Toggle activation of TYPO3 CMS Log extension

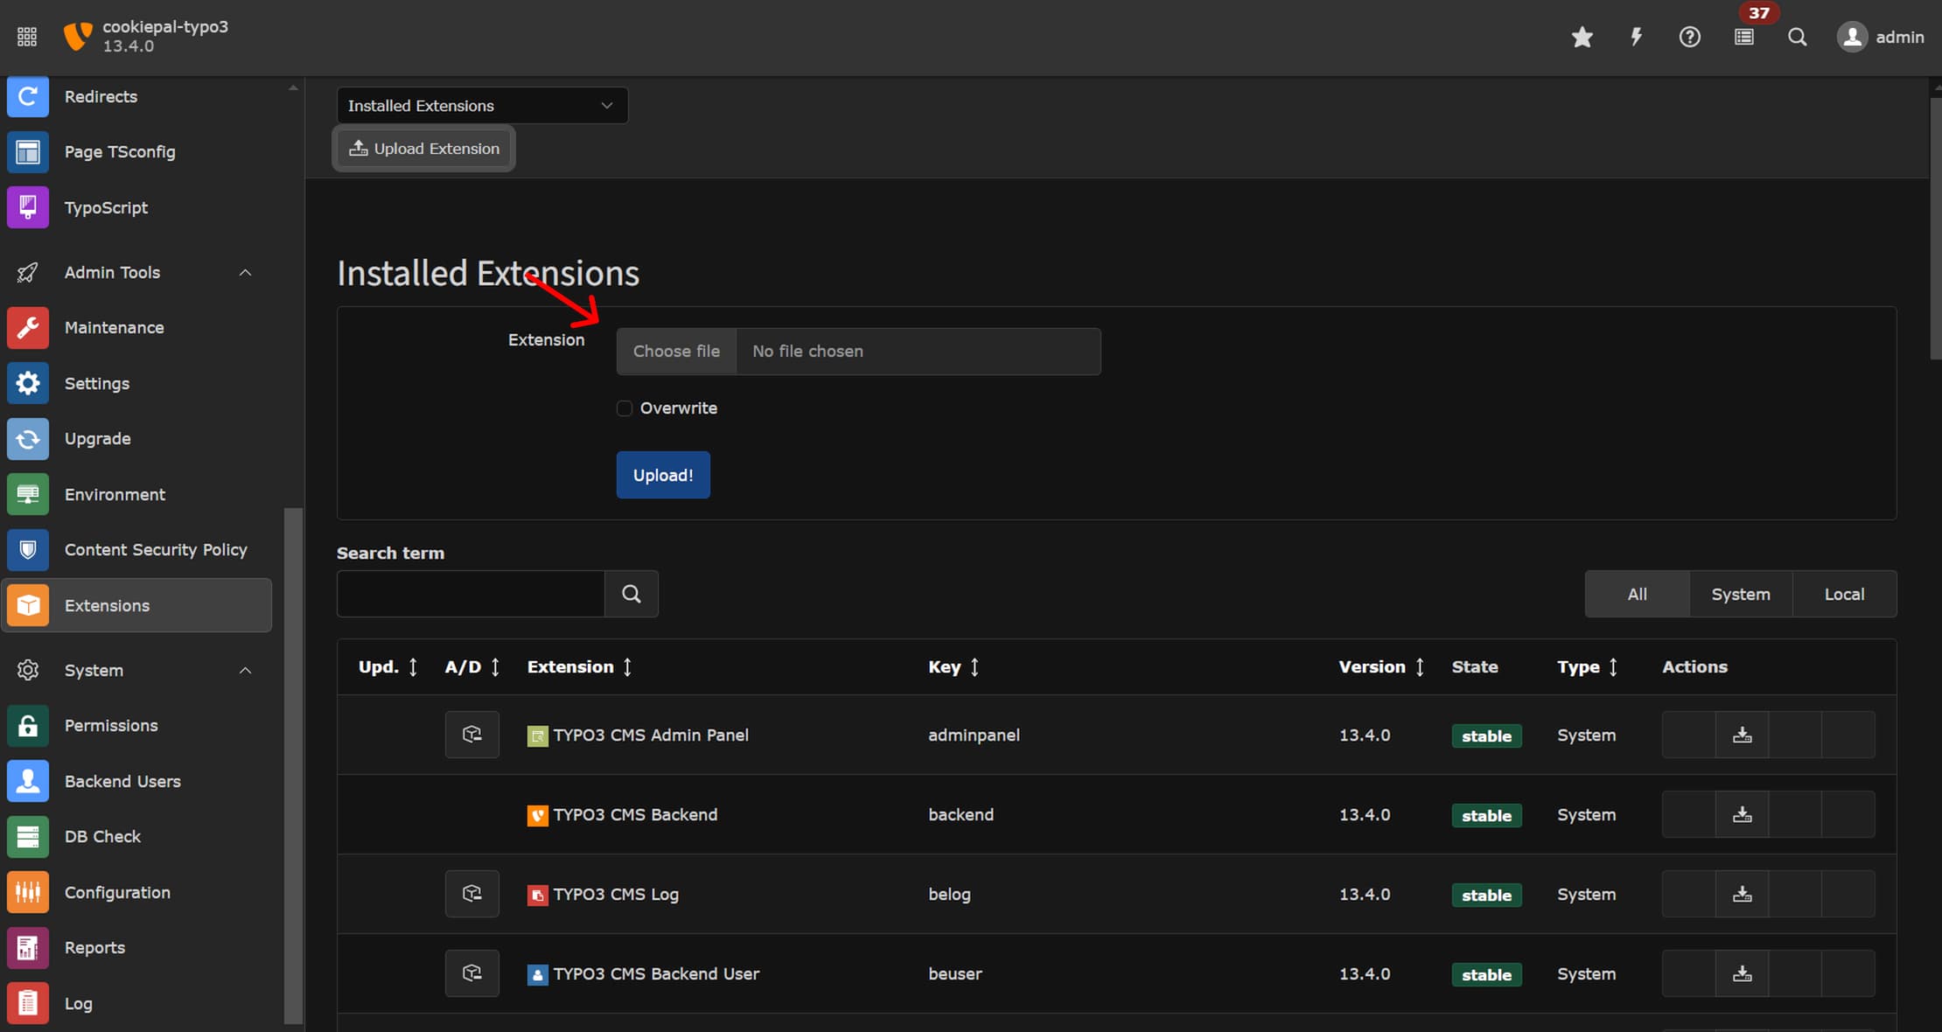(x=472, y=893)
